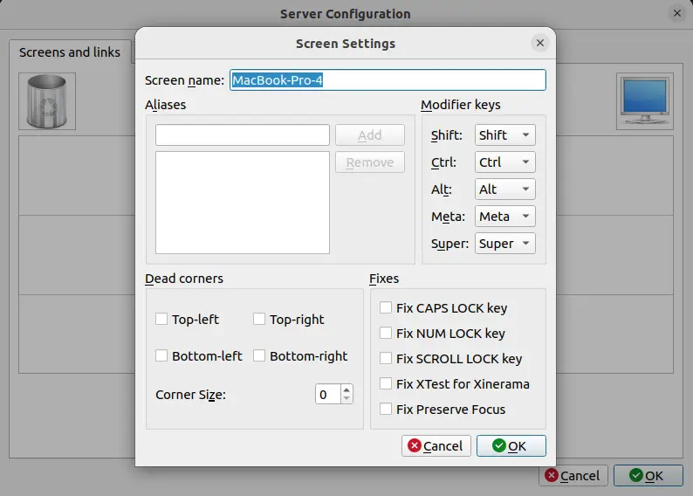Confirm Screen Settings with the OK button
The image size is (693, 496).
coord(511,445)
